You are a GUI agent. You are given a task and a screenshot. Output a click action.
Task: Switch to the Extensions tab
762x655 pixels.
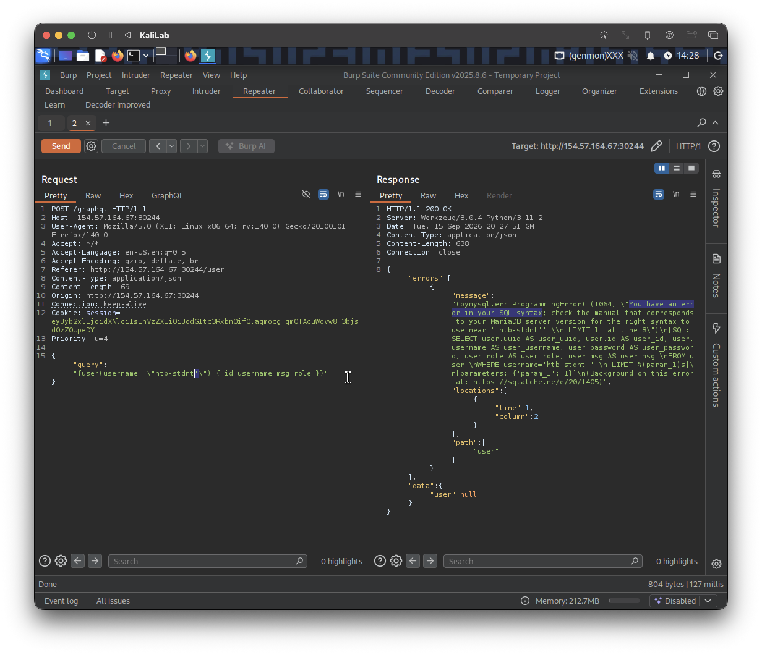tap(658, 91)
